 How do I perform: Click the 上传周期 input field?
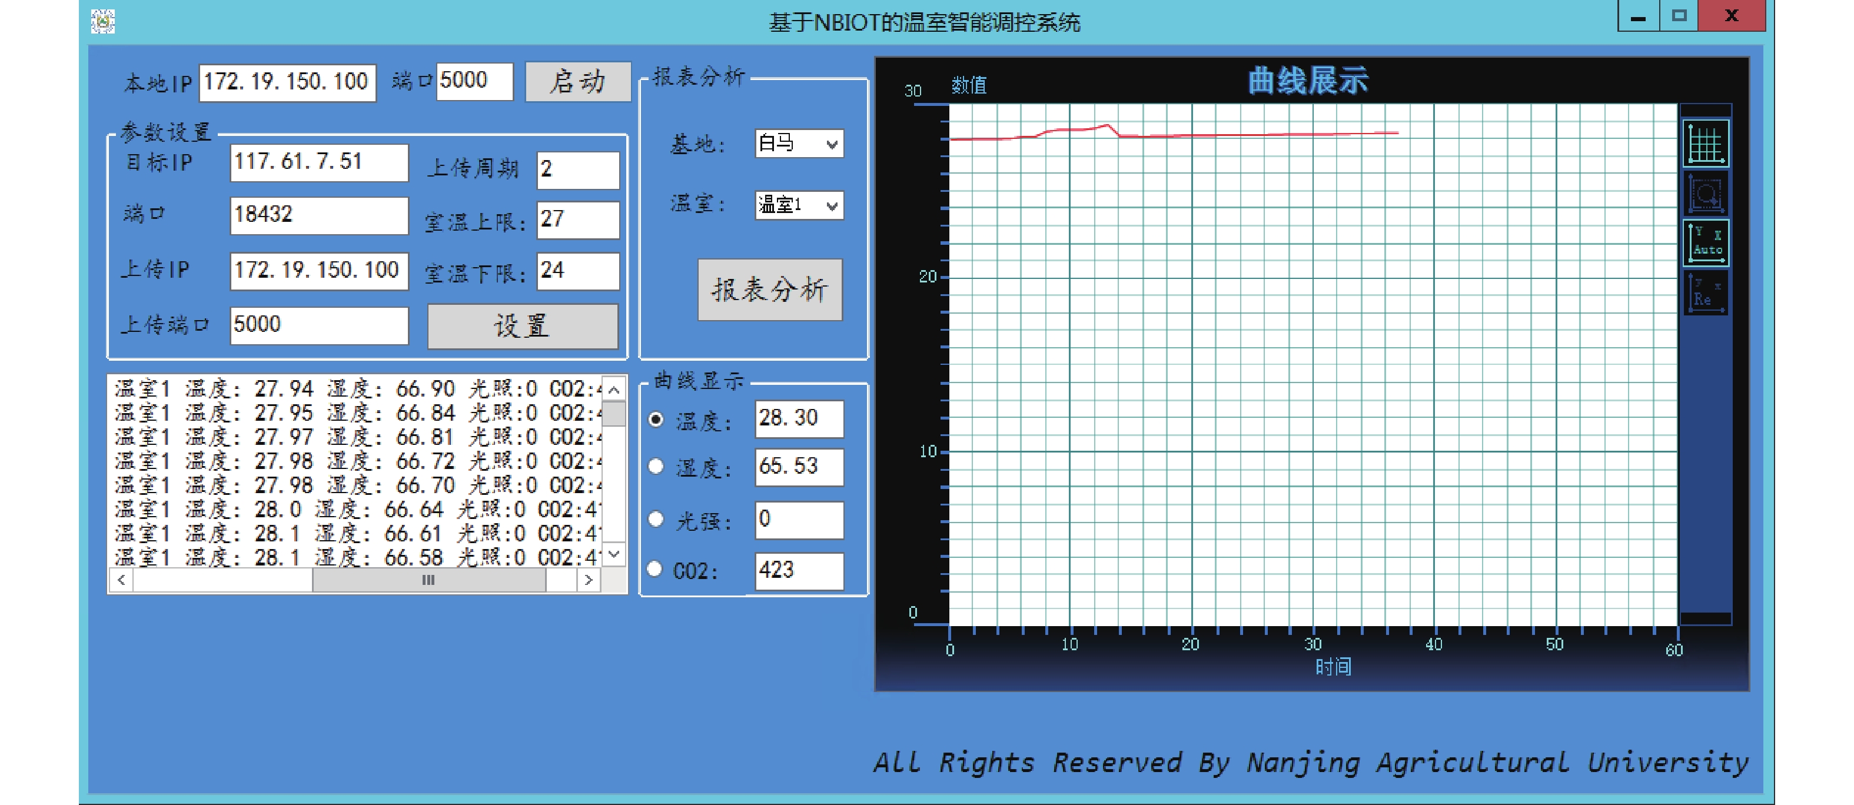pos(577,170)
